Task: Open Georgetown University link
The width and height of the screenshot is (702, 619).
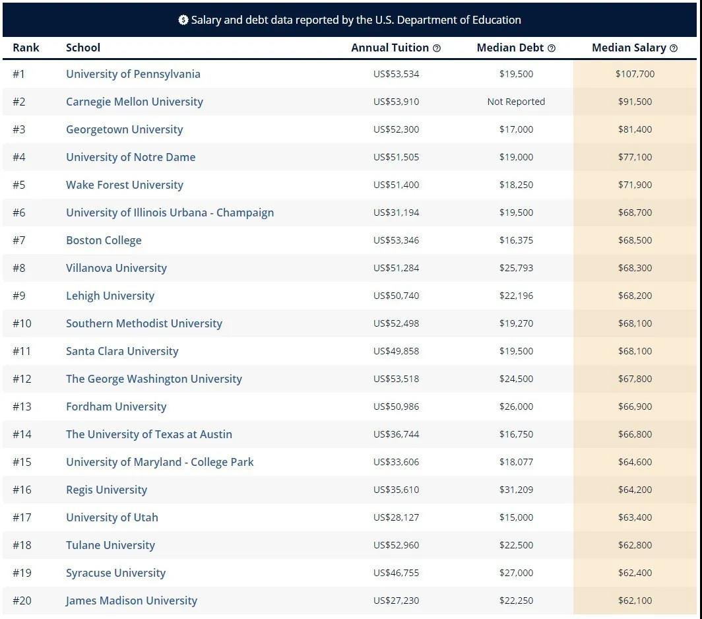Action: tap(125, 129)
